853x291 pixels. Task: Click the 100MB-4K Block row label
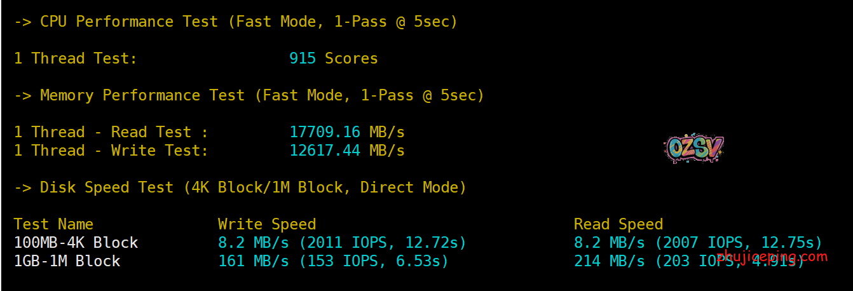(x=76, y=243)
